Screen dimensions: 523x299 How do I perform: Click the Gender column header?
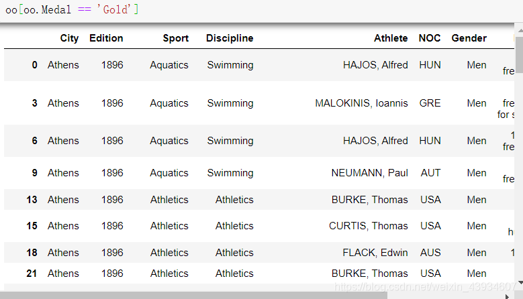[x=469, y=38]
